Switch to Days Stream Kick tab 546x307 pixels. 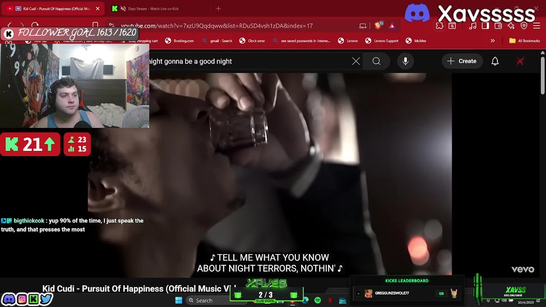[158, 9]
